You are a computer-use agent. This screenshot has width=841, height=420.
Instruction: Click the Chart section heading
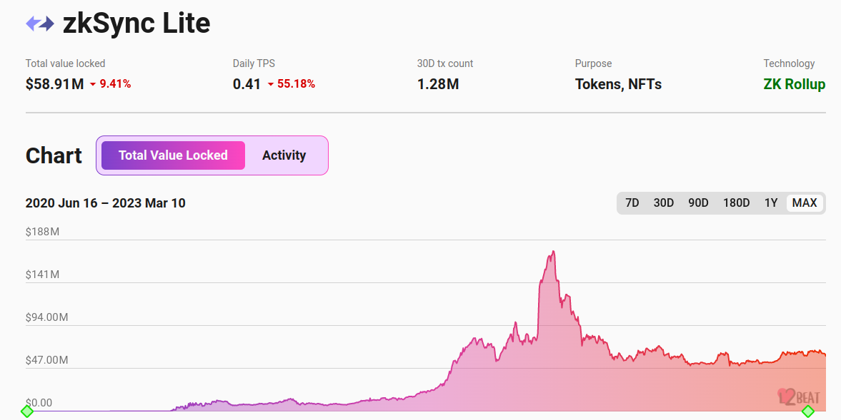tap(54, 155)
